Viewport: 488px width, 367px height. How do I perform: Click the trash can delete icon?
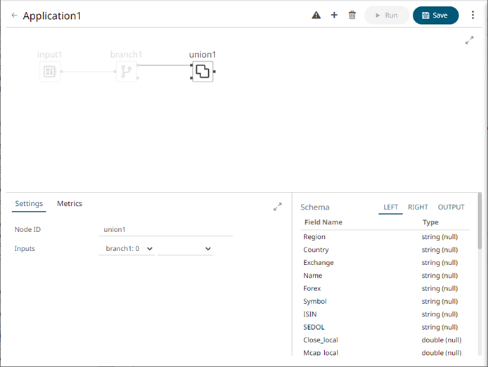(352, 15)
